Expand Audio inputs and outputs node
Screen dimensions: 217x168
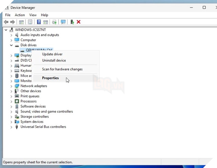tap(11, 35)
